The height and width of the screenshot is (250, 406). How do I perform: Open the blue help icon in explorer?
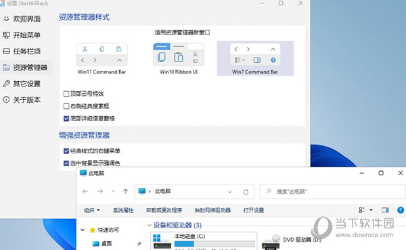click(x=401, y=210)
